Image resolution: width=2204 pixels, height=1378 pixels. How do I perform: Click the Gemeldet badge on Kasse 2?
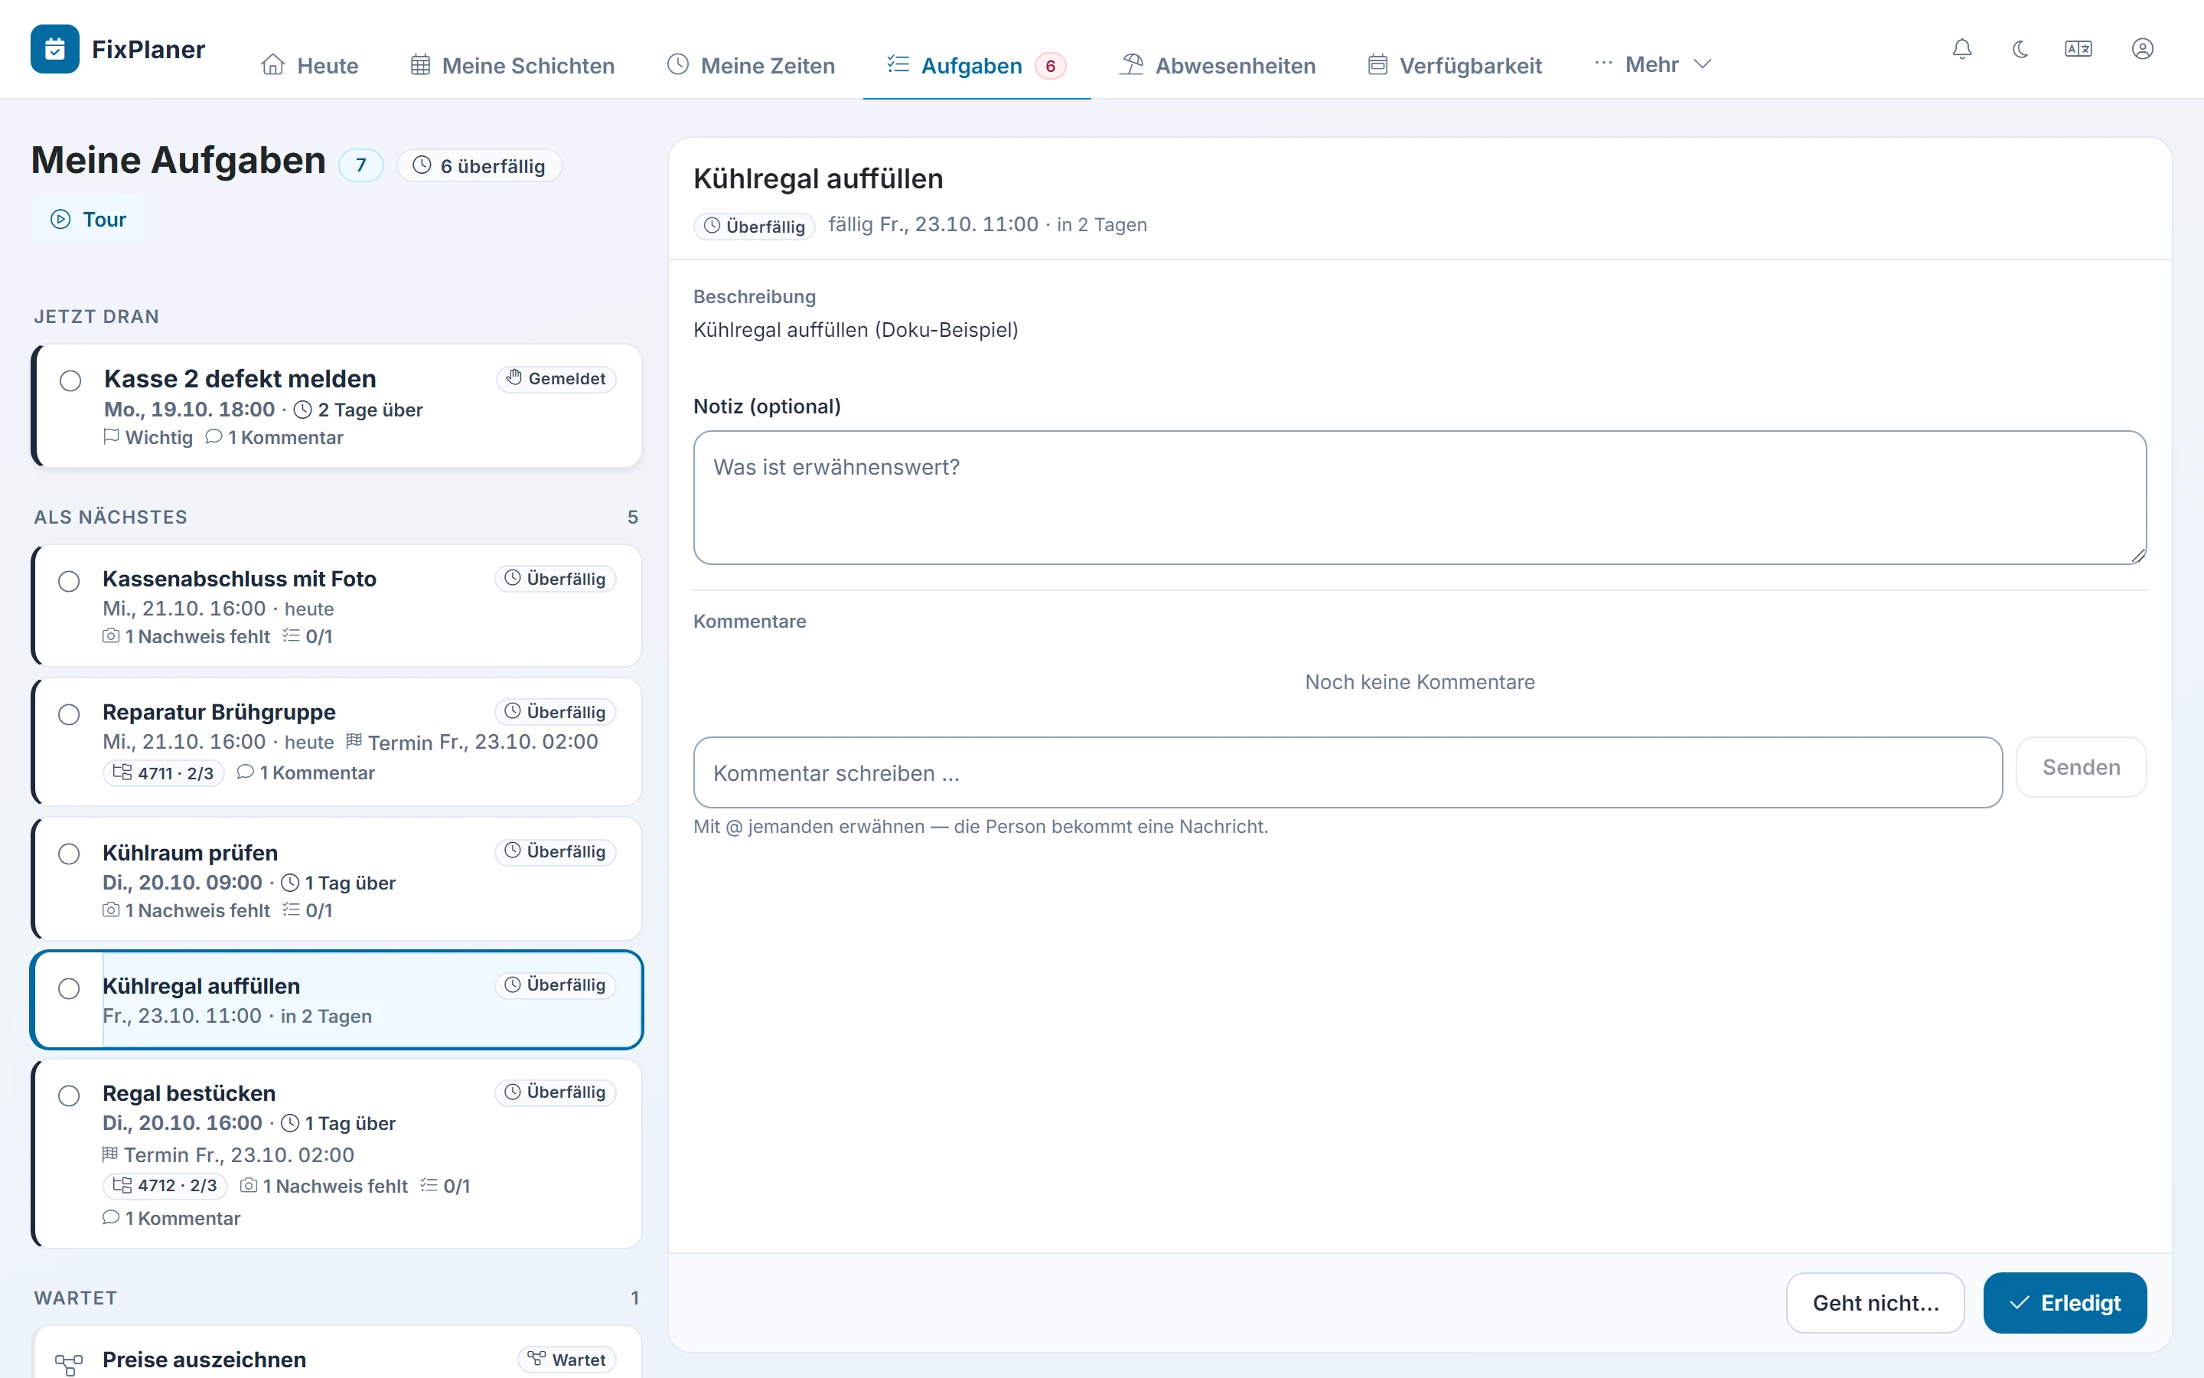[556, 378]
